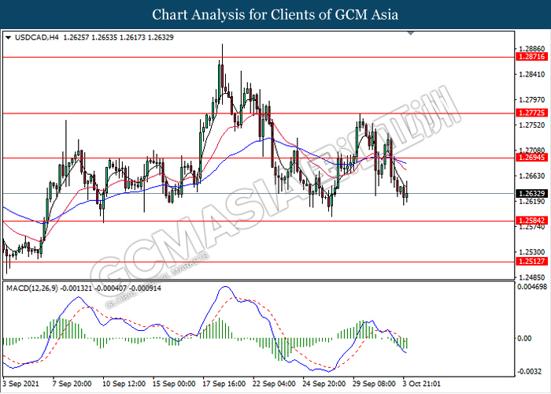
Task: Click the -0.0032 MACD scale value
Action: [x=529, y=371]
